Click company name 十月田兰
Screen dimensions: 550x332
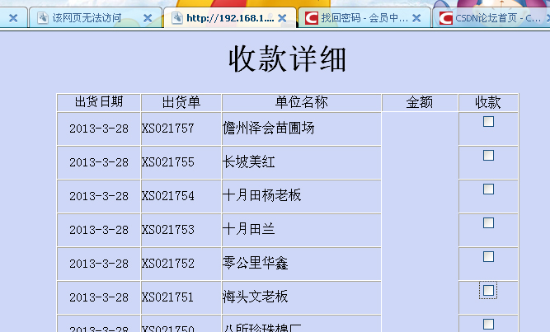point(249,229)
